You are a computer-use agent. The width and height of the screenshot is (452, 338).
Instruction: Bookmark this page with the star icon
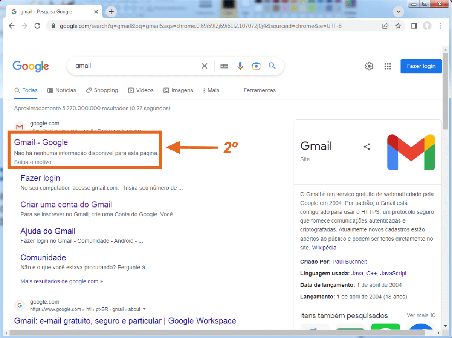coord(398,26)
